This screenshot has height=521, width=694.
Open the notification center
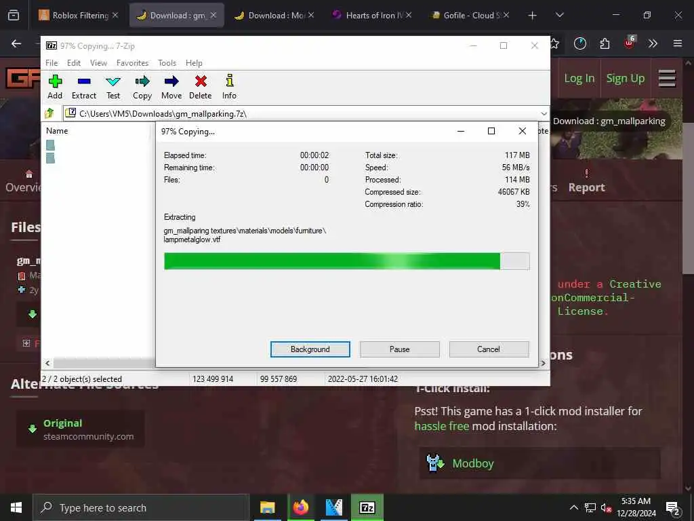tap(673, 507)
